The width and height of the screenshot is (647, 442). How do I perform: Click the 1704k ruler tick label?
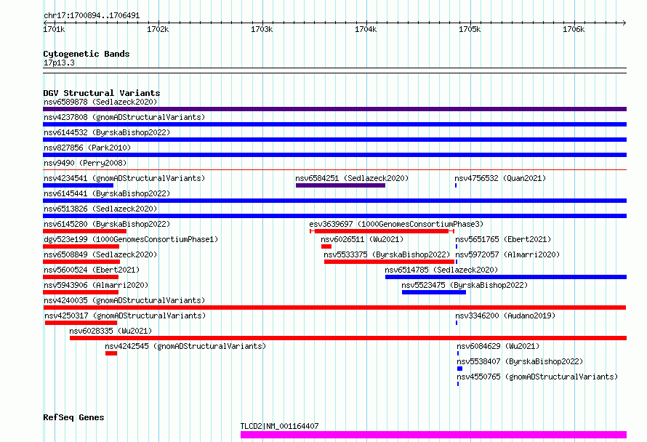pos(366,29)
